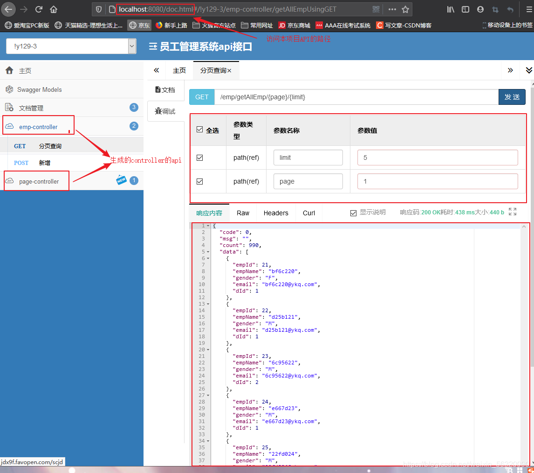The width and height of the screenshot is (534, 473).
Task: Toggle the 显示说明 checkbox
Action: click(x=353, y=213)
